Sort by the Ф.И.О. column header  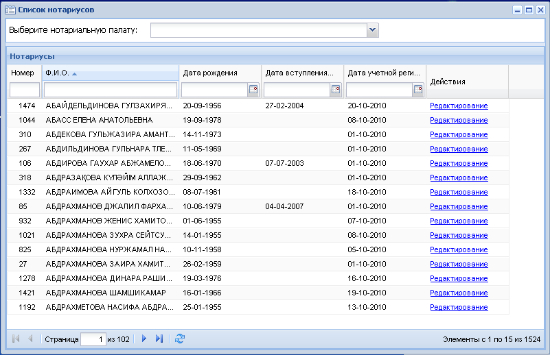coord(111,73)
